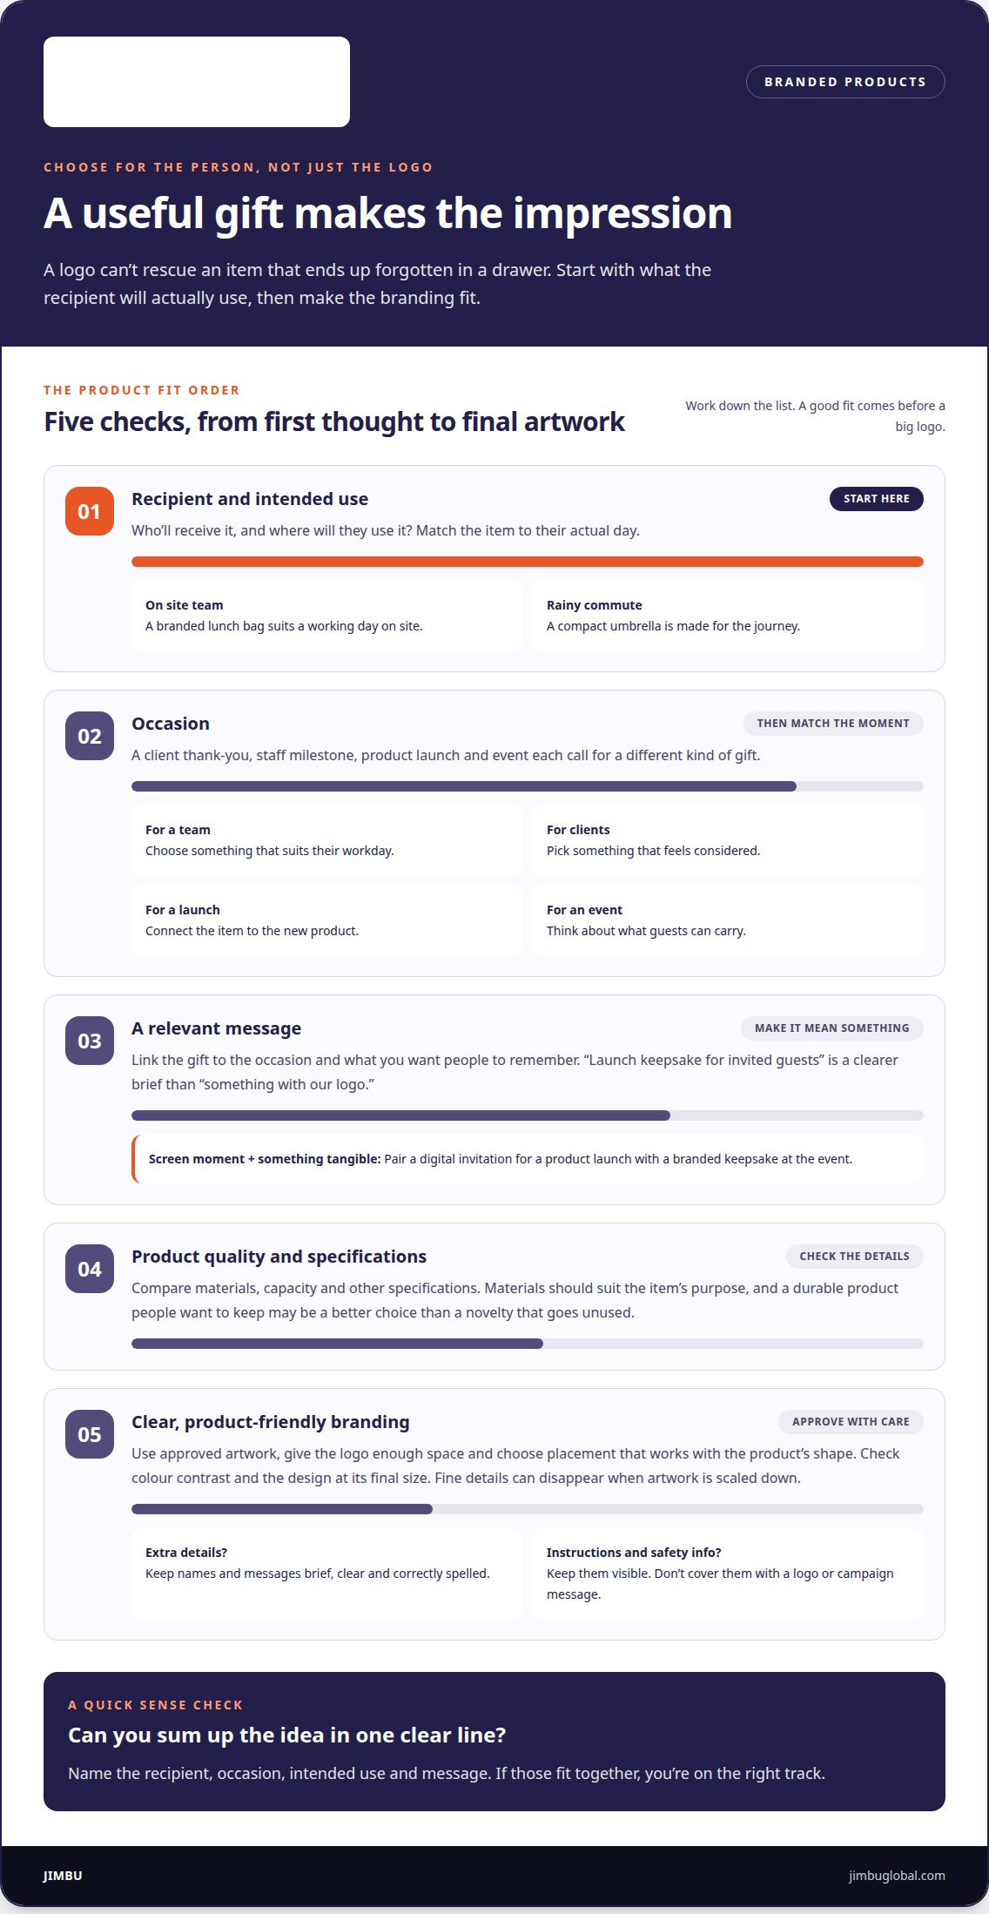Click the white logo placeholder in header
This screenshot has height=1914, width=989.
coord(197,82)
